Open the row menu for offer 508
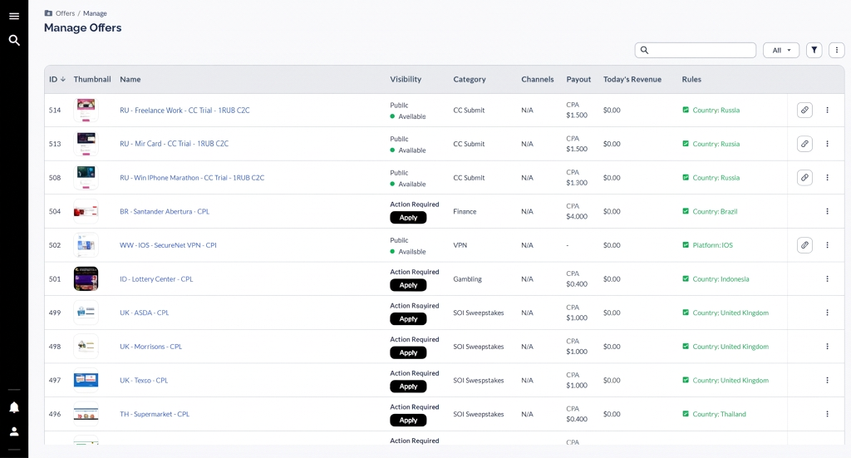This screenshot has height=458, width=851. tap(827, 177)
